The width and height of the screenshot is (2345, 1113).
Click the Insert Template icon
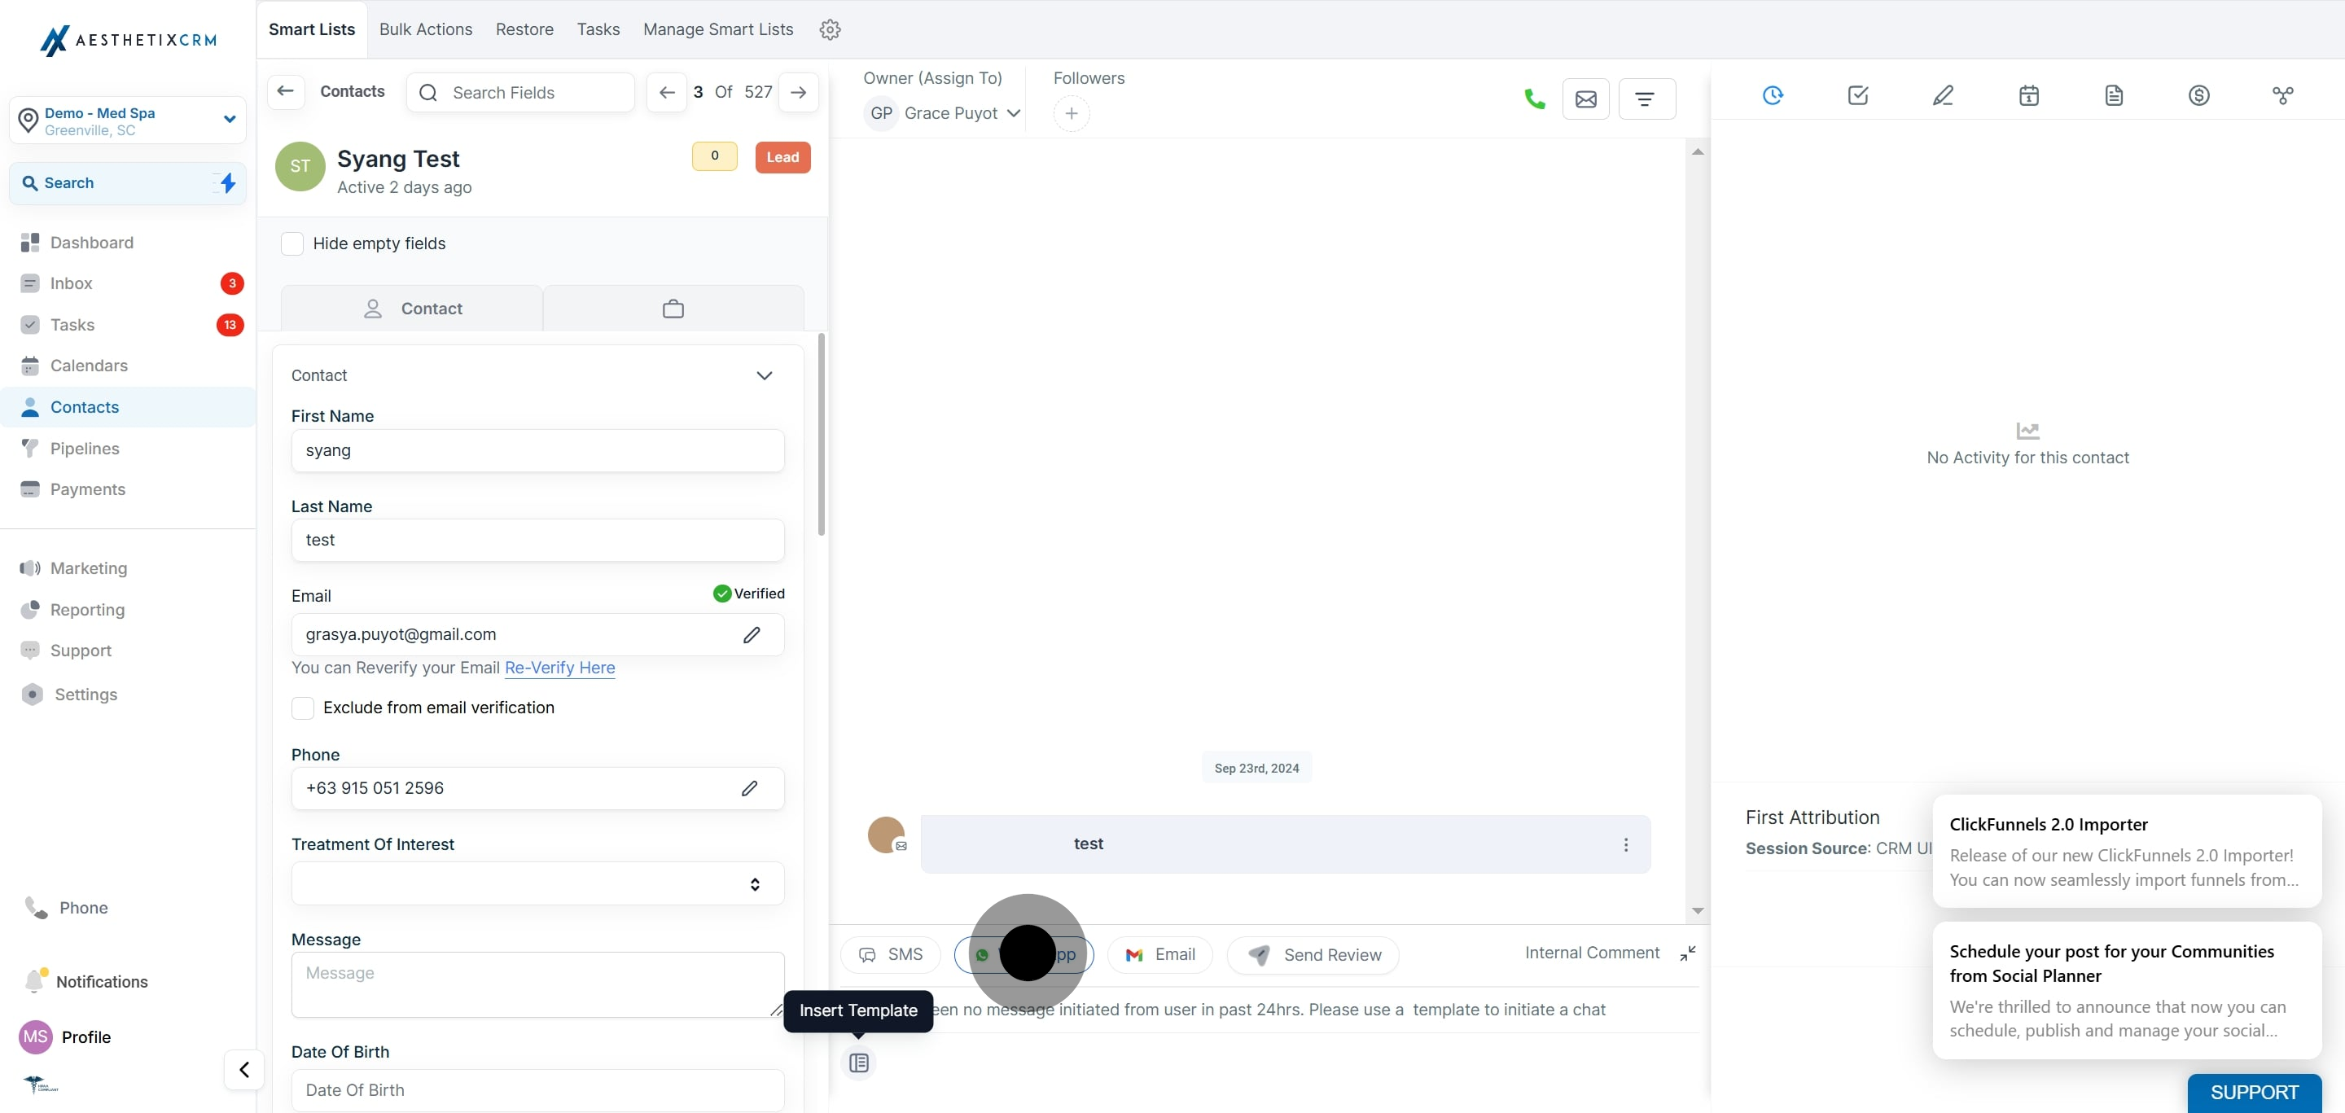(x=858, y=1062)
